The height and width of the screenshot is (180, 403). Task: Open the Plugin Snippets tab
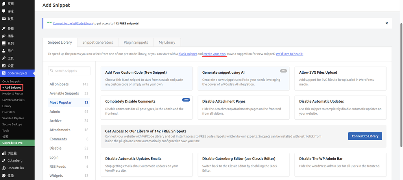136,43
